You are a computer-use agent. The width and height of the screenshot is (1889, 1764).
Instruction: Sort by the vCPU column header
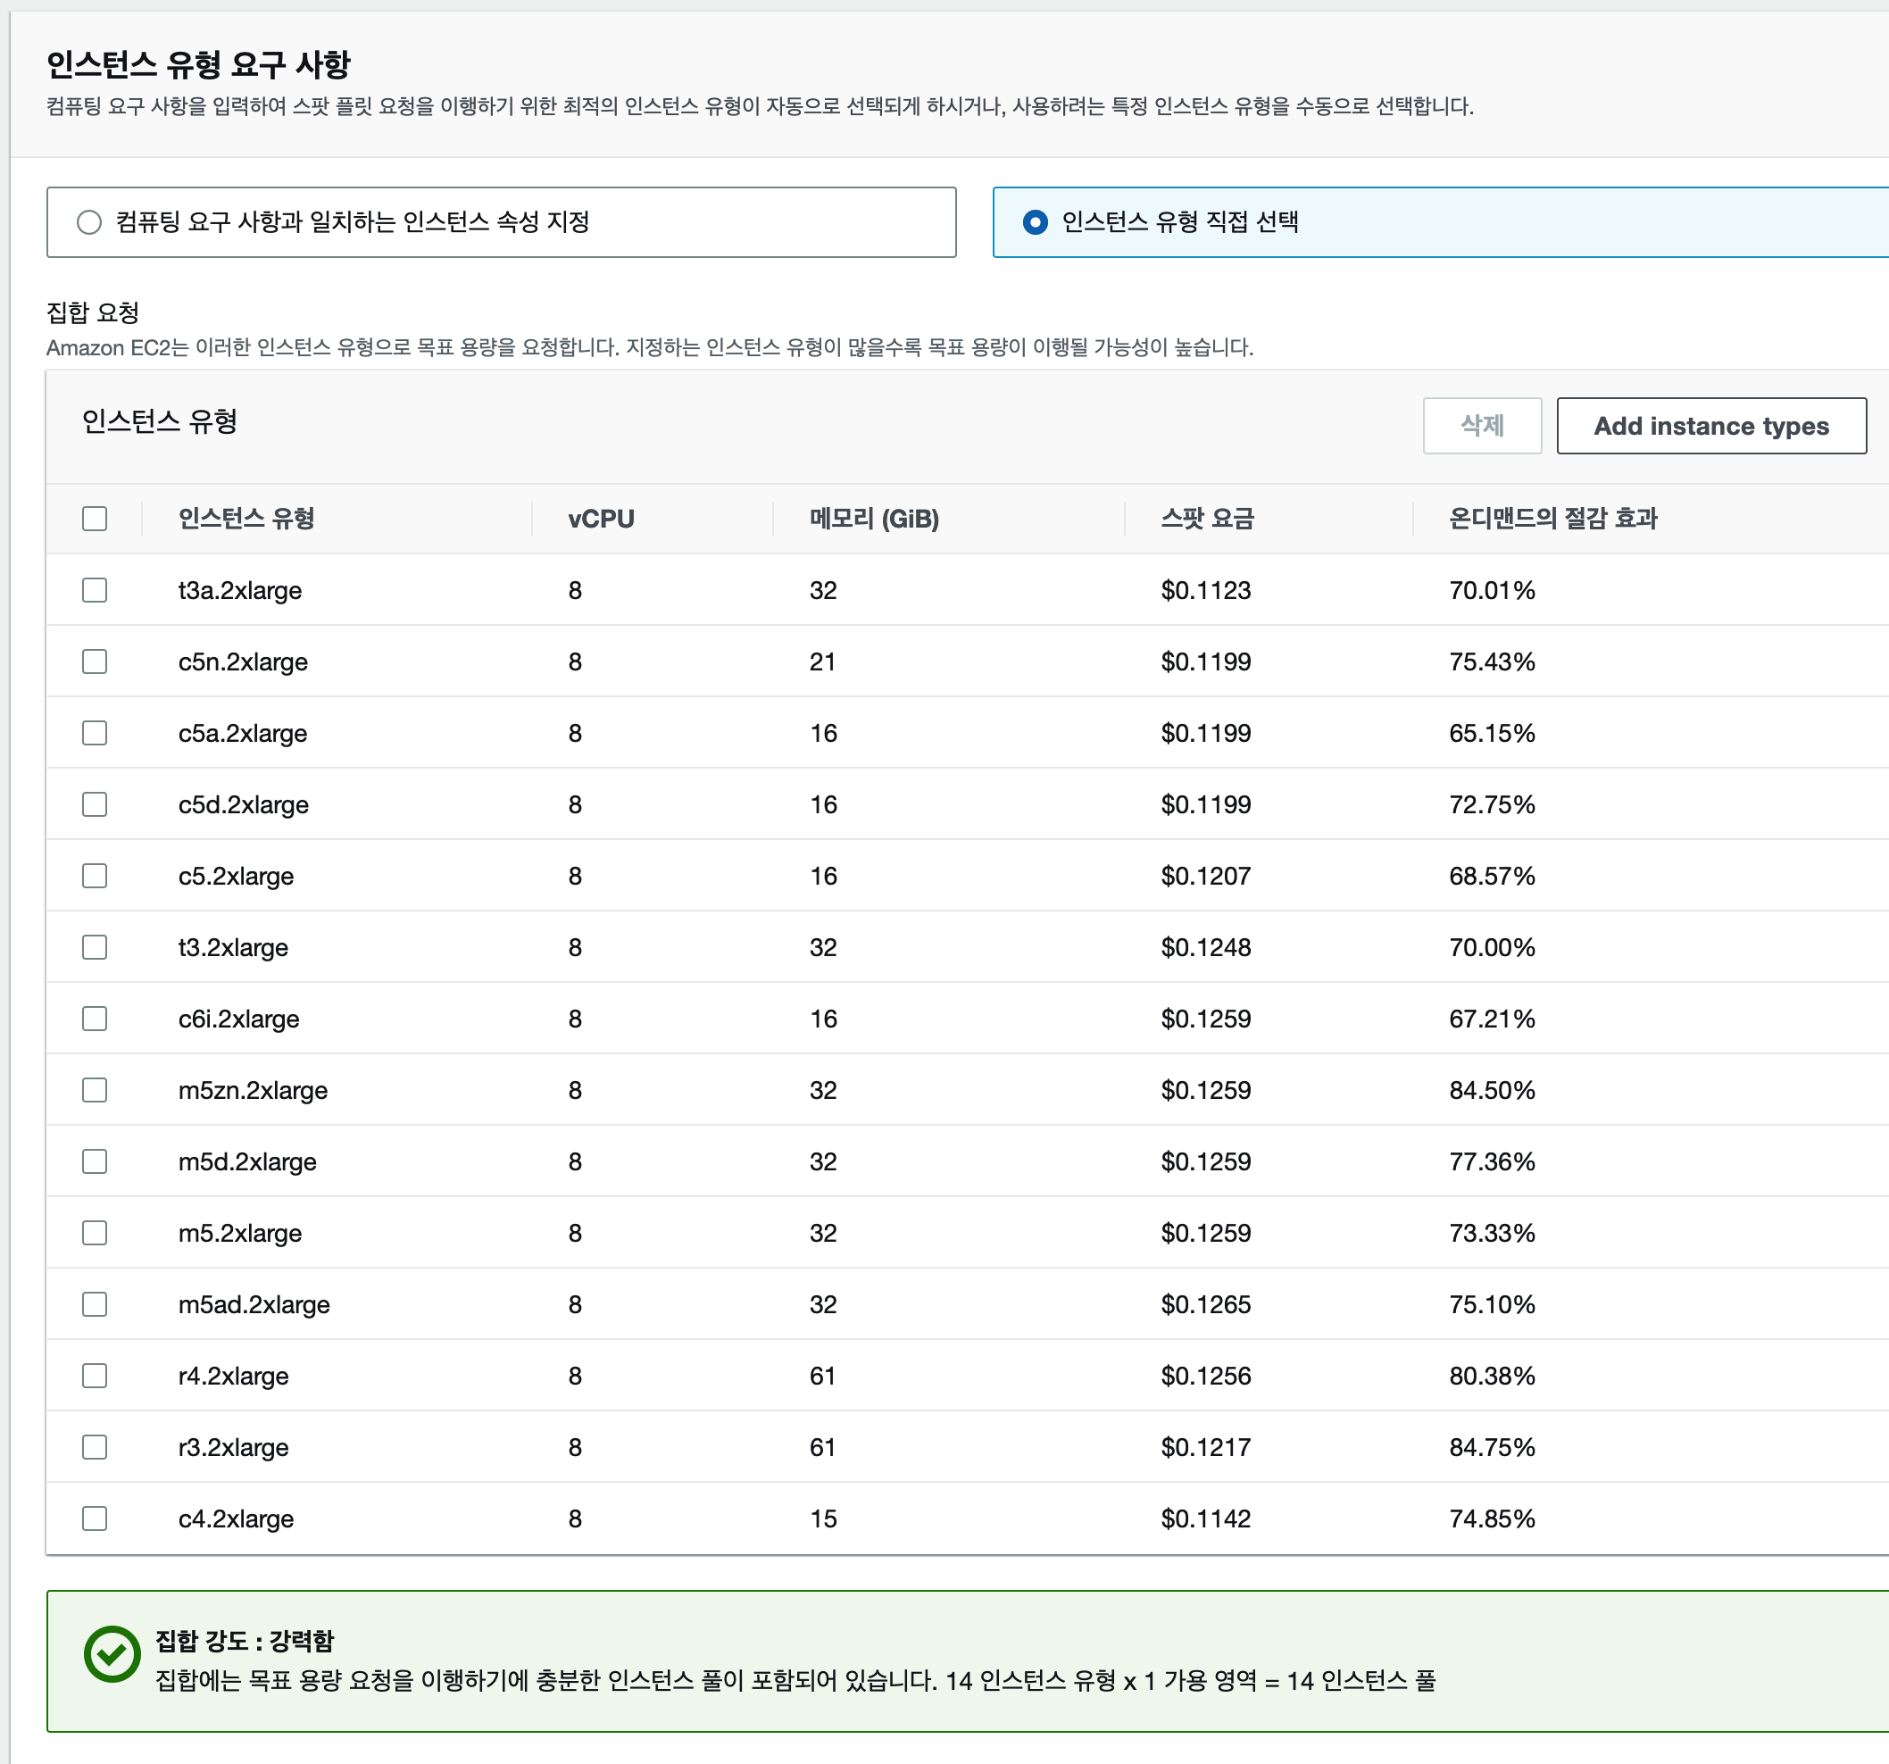[x=601, y=519]
